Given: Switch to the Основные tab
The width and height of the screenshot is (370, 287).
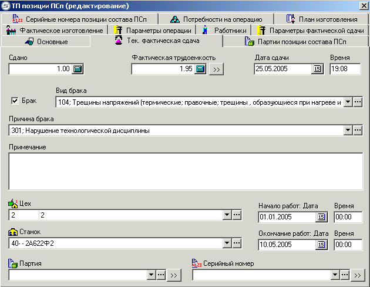Looking at the screenshot, I should [x=47, y=42].
